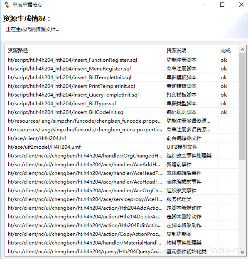Click scrollbar down arrow in resource table
Image resolution: width=248 pixels, height=259 pixels.
[x=242, y=252]
